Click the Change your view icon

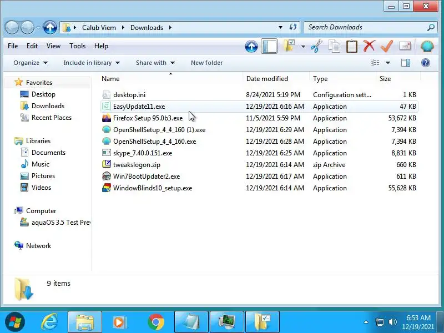(375, 63)
